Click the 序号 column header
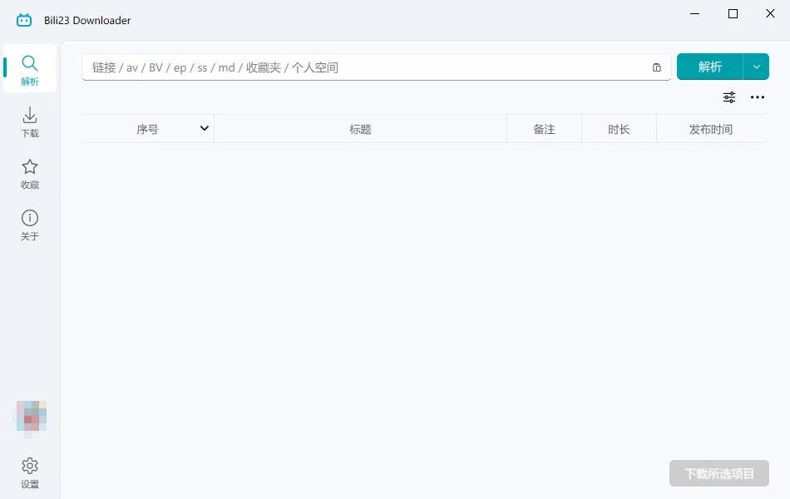 coord(148,129)
